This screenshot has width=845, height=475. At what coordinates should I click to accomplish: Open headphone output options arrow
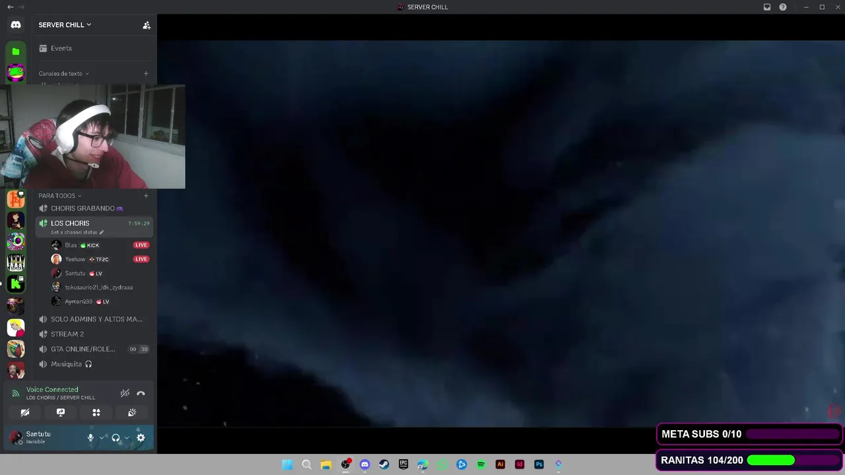coord(127,437)
